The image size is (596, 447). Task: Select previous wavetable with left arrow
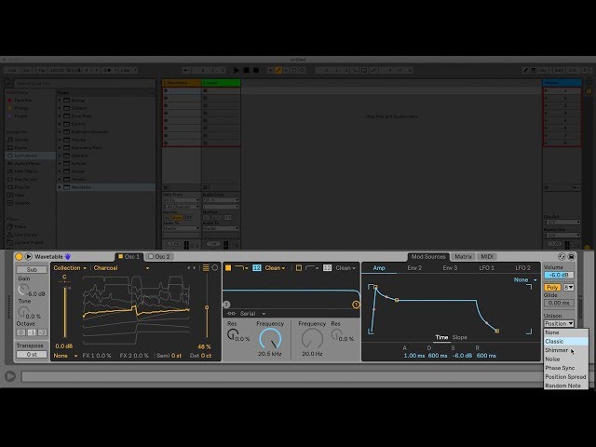coord(188,268)
